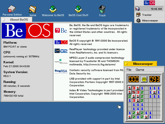Select the Welcome to BeOS desktop icon
This screenshot has width=165, height=124.
(x=53, y=9)
